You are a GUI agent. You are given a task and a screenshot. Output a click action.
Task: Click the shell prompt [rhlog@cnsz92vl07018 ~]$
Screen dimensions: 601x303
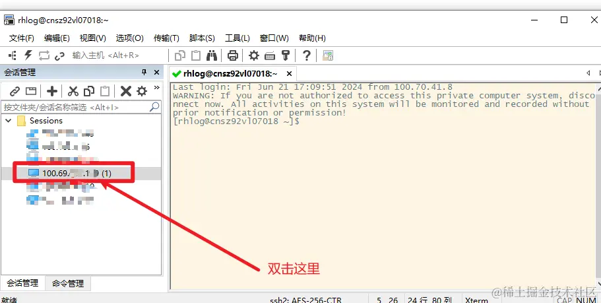coord(236,121)
